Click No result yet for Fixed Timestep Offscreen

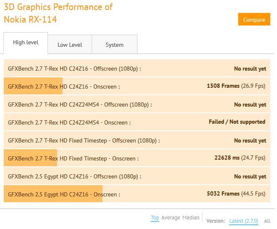[250, 141]
